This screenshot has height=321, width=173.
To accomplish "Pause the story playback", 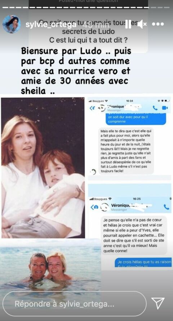I will [x=128, y=24].
